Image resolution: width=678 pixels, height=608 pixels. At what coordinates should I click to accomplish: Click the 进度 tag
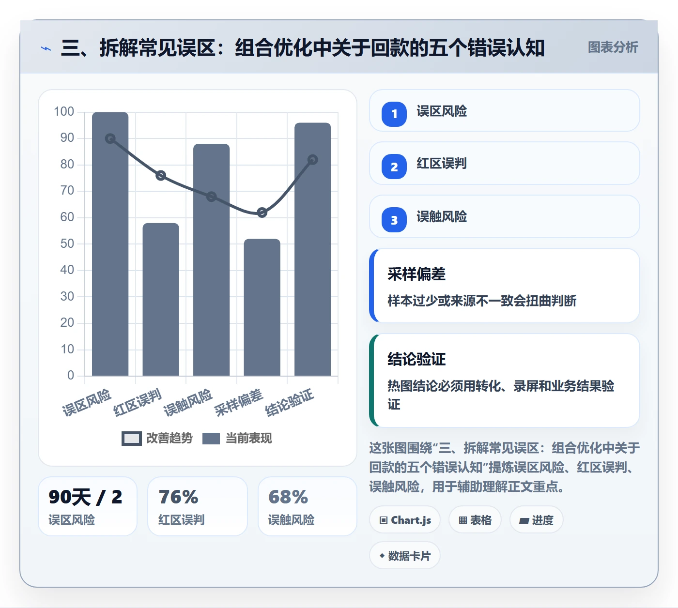536,520
